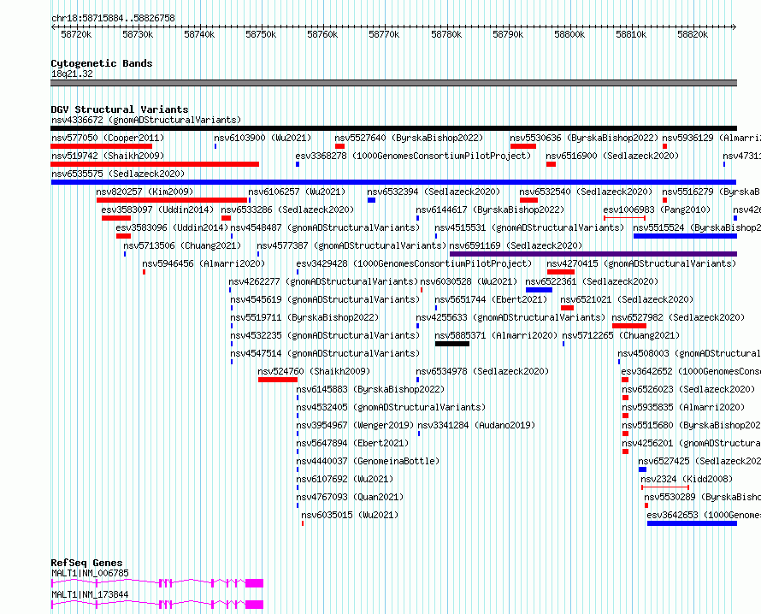Select nsv6533286 (Sedlazeck2020) label
Screen dimensions: 761x614
click(288, 210)
